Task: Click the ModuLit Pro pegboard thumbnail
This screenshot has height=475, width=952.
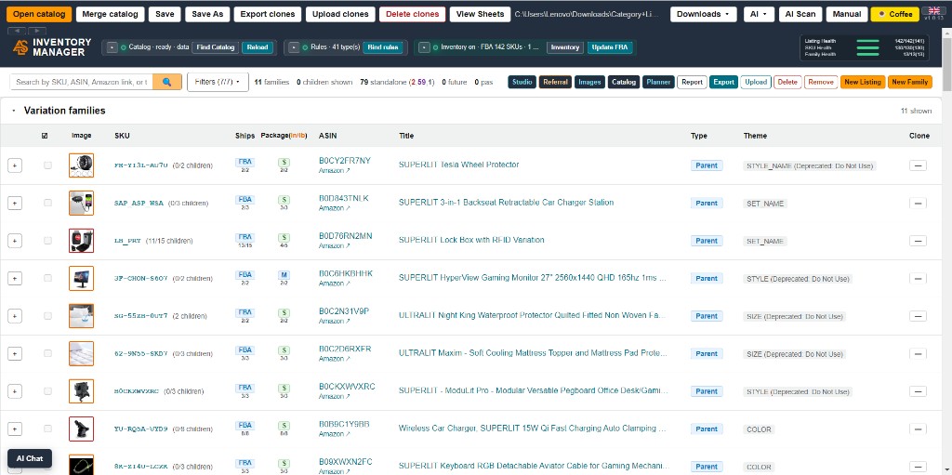Action: pos(82,391)
